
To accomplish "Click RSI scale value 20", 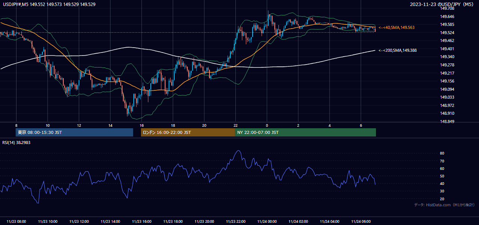I will pos(442,199).
